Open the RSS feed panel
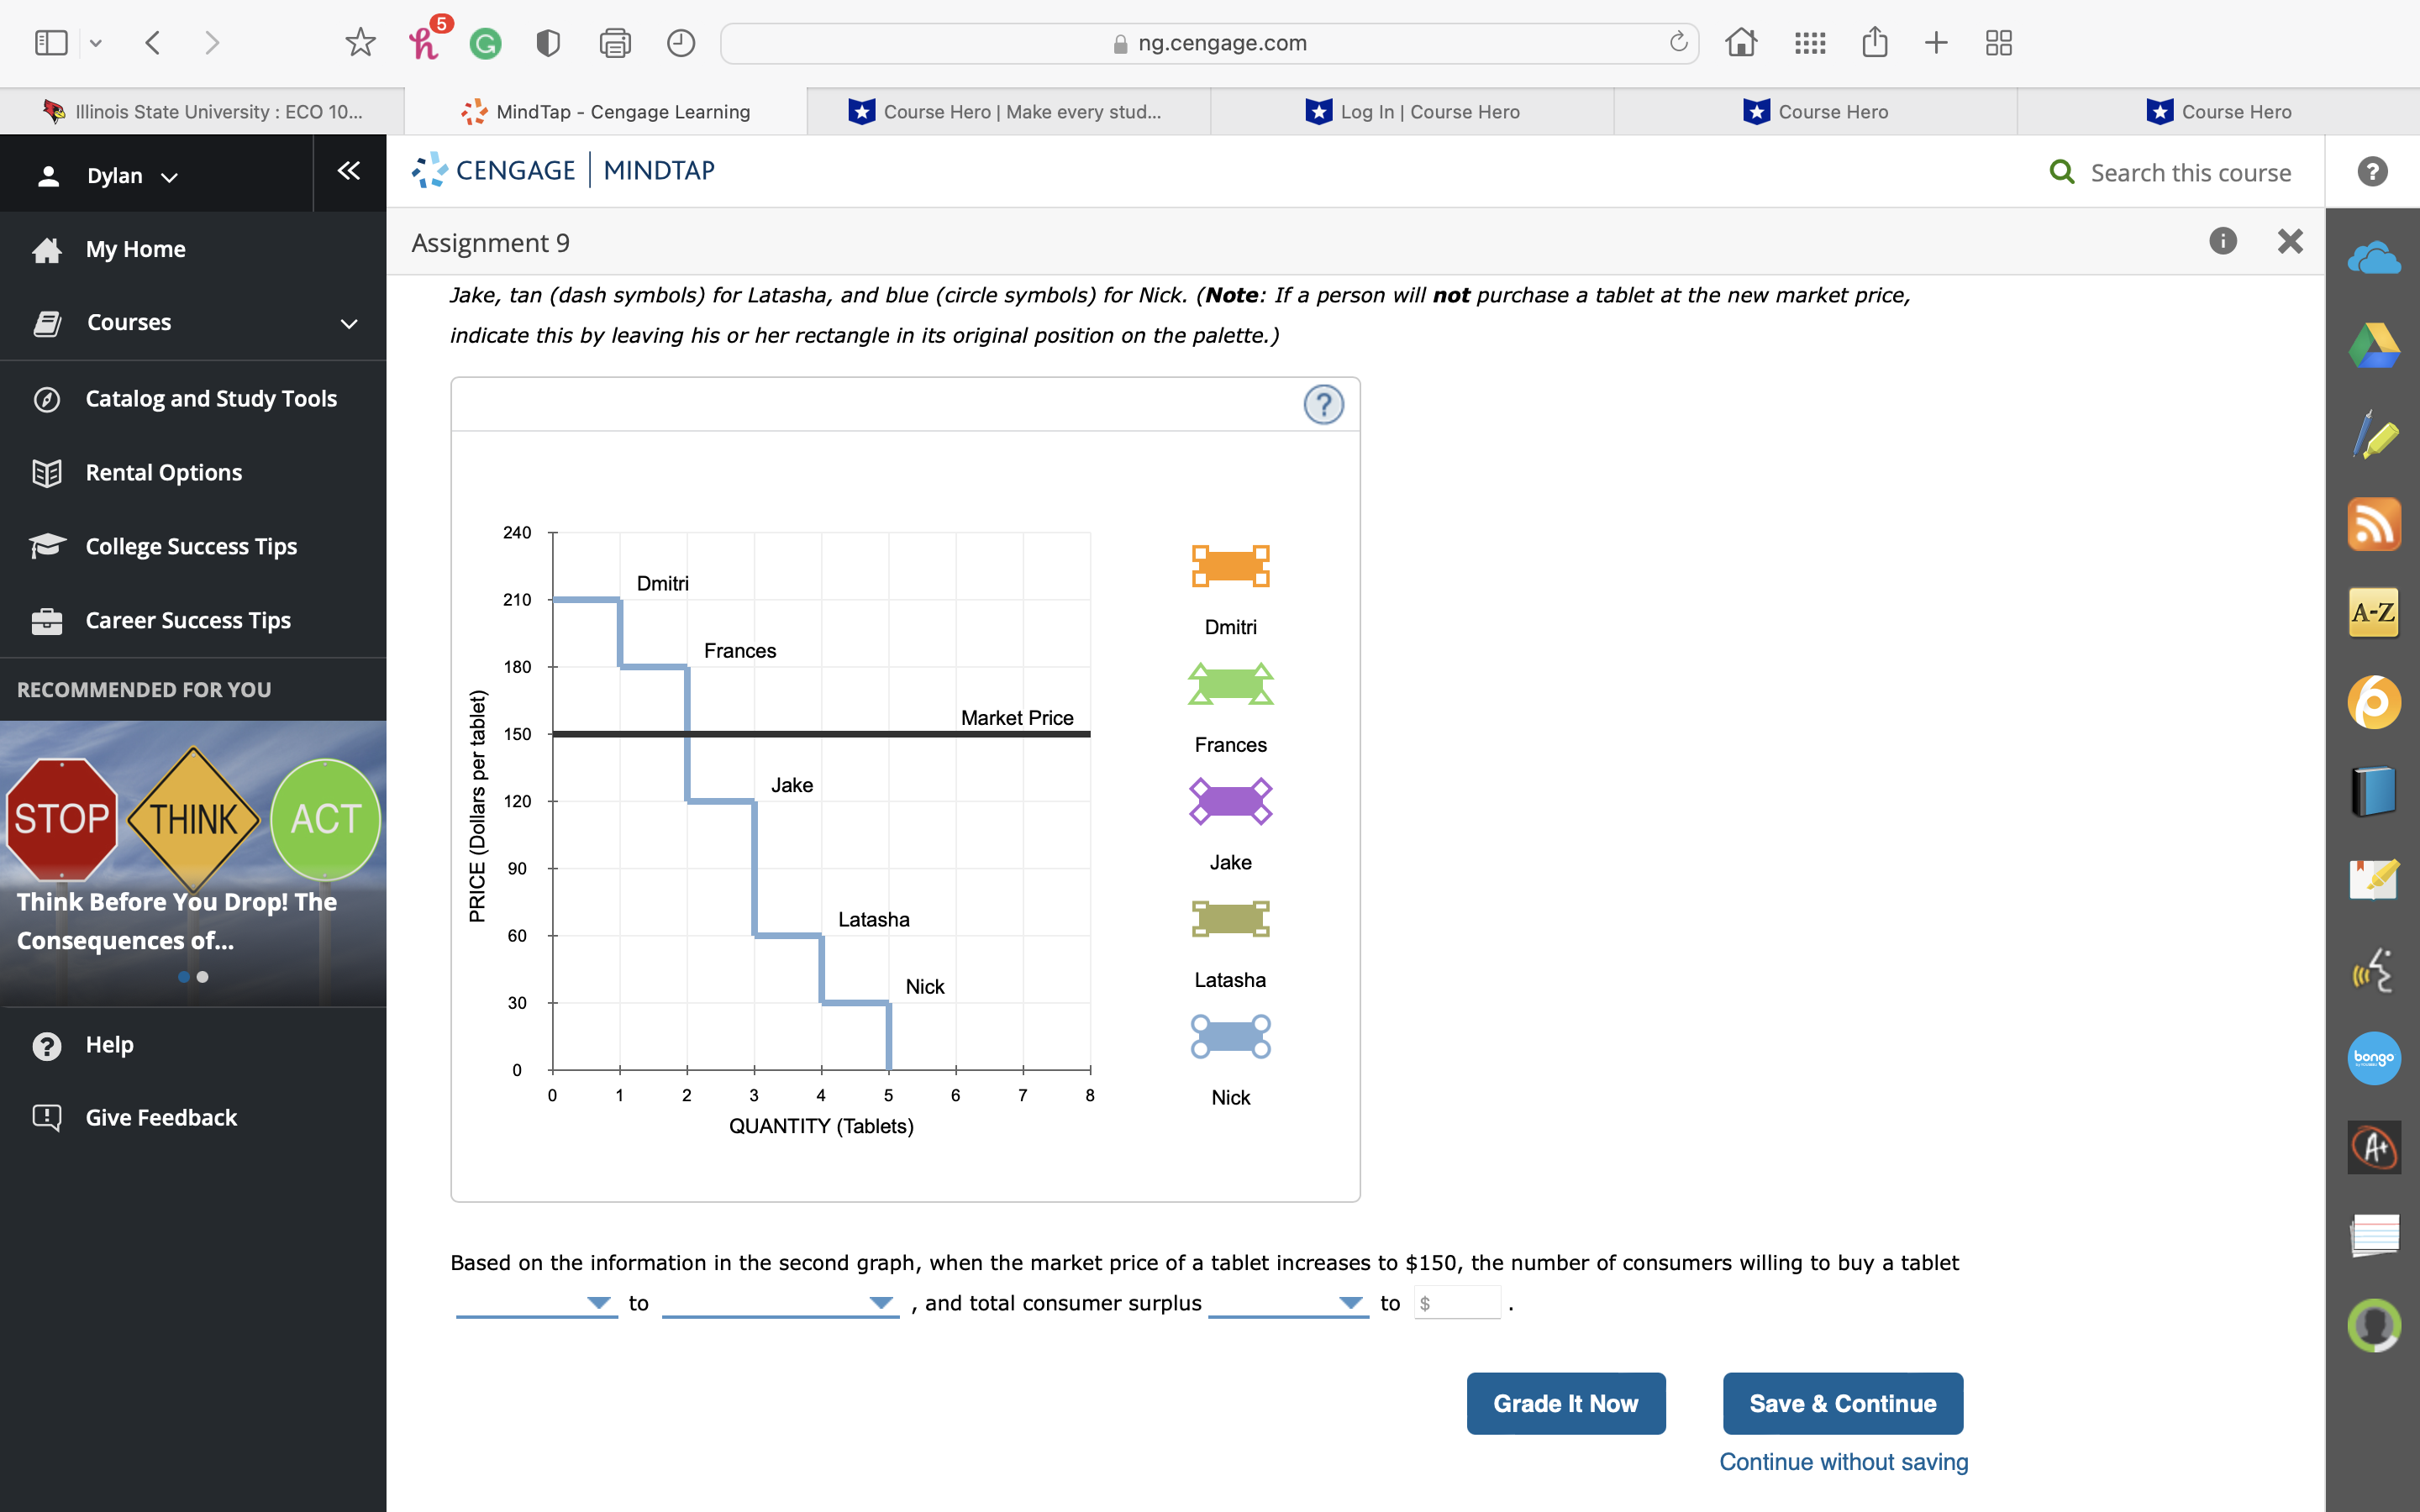Screen dimensions: 2420x1512 tap(2374, 523)
